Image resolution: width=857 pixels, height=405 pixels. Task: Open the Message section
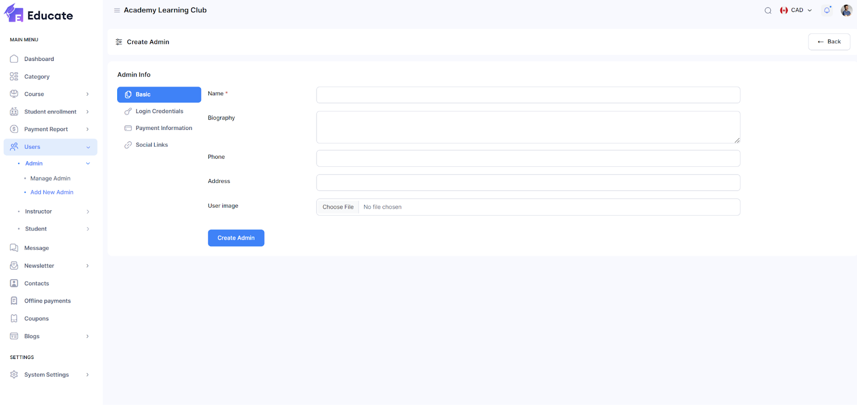(36, 248)
